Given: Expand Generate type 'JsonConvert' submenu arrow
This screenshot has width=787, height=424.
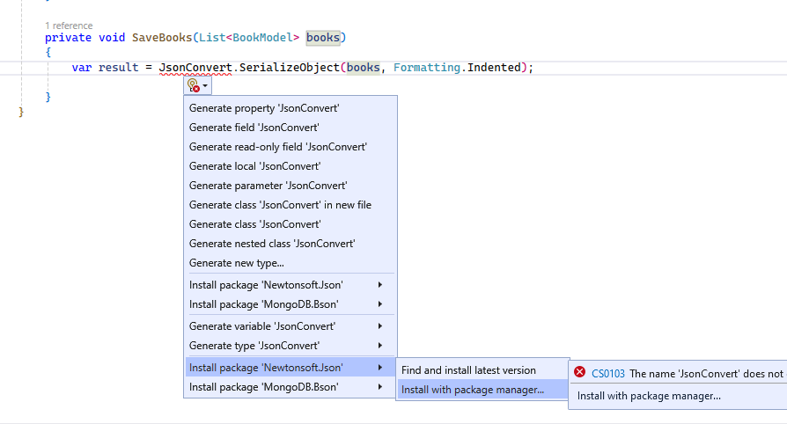Looking at the screenshot, I should click(x=380, y=346).
